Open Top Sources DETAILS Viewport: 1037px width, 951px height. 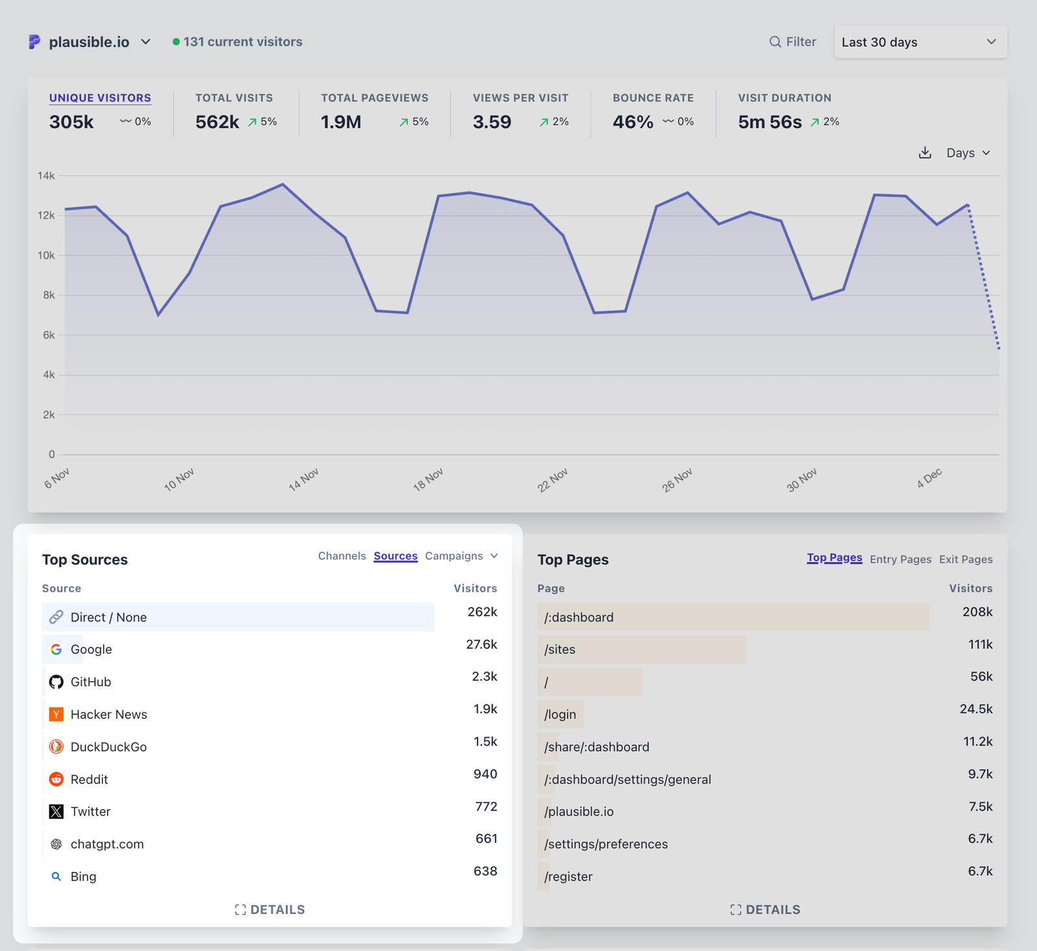270,910
